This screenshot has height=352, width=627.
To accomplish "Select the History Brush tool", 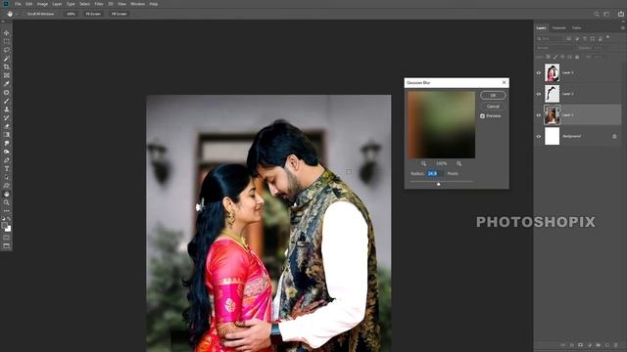I will click(7, 118).
